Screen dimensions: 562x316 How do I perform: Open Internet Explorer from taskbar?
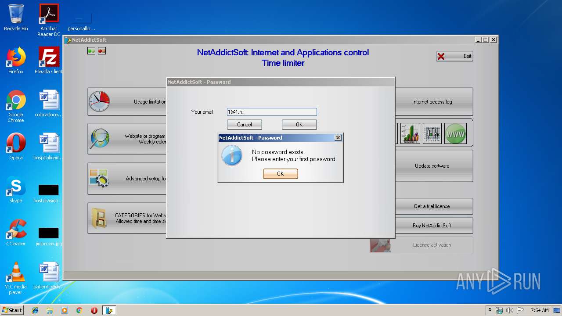35,310
